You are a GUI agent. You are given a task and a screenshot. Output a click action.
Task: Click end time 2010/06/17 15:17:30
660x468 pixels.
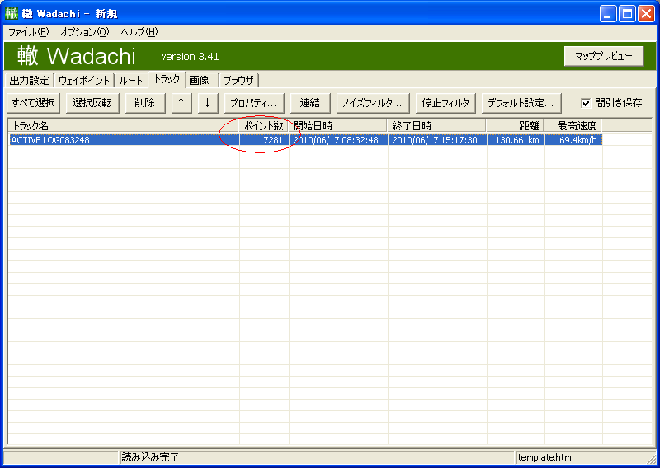coord(437,140)
